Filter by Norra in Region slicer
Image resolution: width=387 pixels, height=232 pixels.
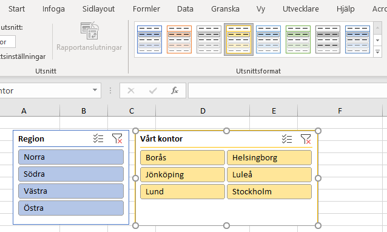[x=71, y=157]
